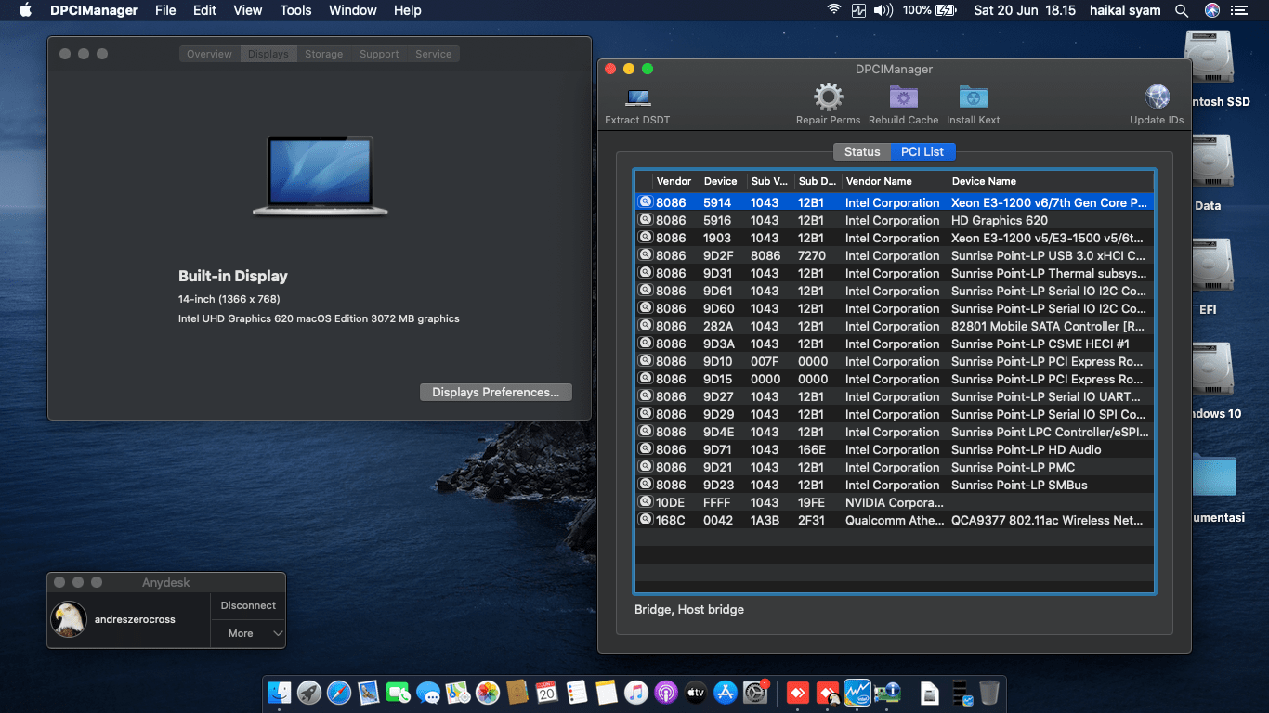
Task: Click the andreszerocross eagle avatar in Anydesk
Action: coord(70,619)
